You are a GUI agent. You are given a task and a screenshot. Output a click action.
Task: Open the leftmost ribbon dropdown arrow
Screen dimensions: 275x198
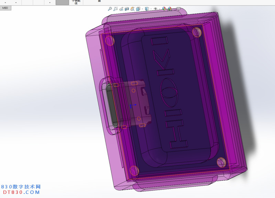click(x=5, y=2)
